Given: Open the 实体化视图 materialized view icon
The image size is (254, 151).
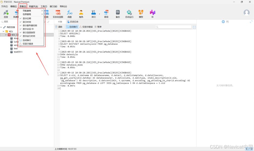Looking at the screenshot, I should 58,14.
